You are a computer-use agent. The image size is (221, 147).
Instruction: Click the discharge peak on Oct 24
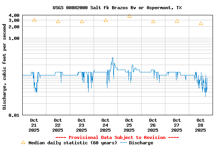[x=112, y=58]
